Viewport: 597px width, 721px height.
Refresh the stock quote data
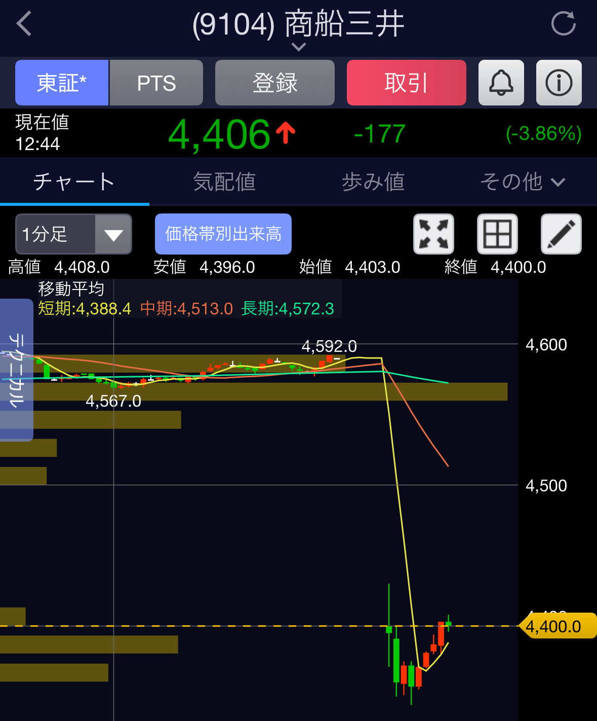[x=563, y=24]
